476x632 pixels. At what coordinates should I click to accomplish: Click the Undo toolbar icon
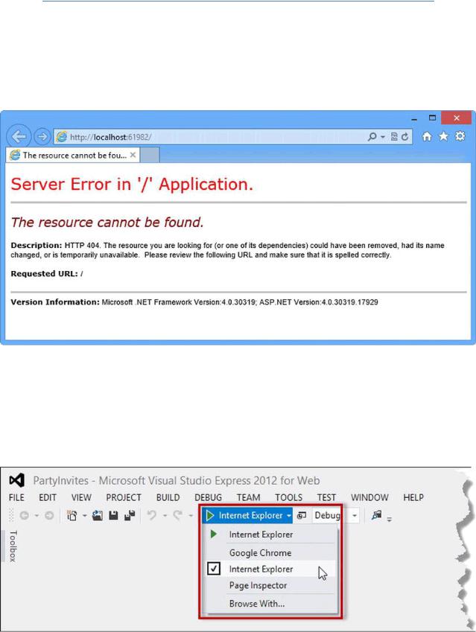coord(152,515)
